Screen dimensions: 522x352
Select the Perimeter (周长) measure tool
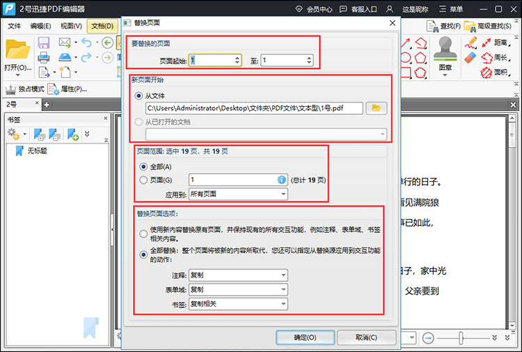(496, 57)
